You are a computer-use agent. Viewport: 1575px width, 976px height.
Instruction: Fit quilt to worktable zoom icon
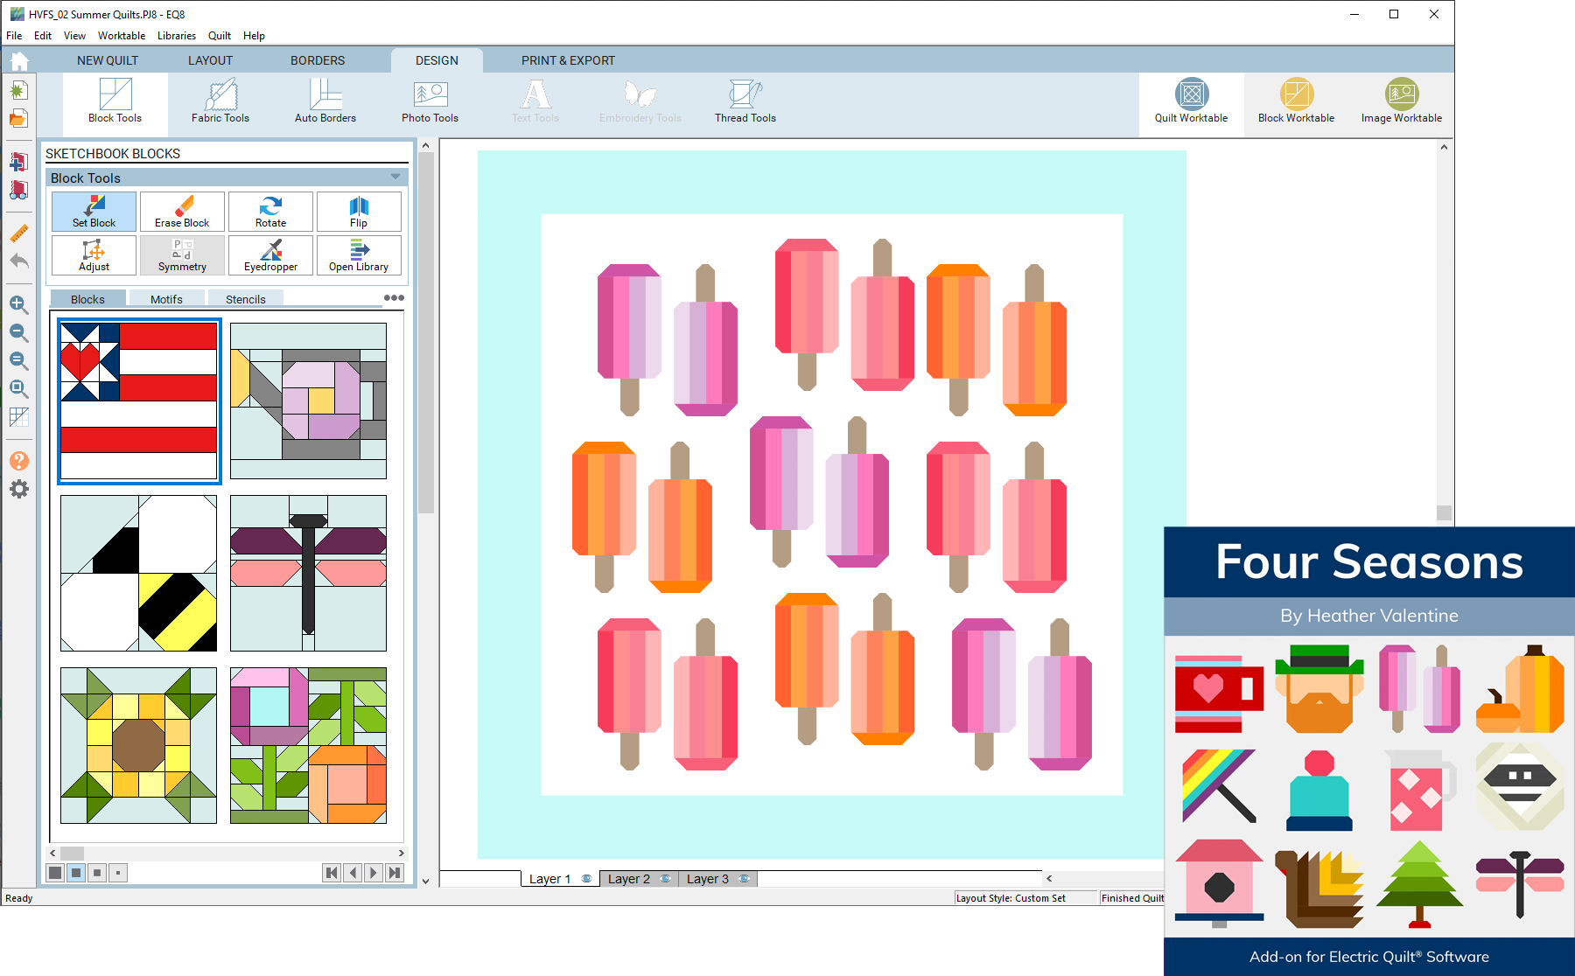18,388
